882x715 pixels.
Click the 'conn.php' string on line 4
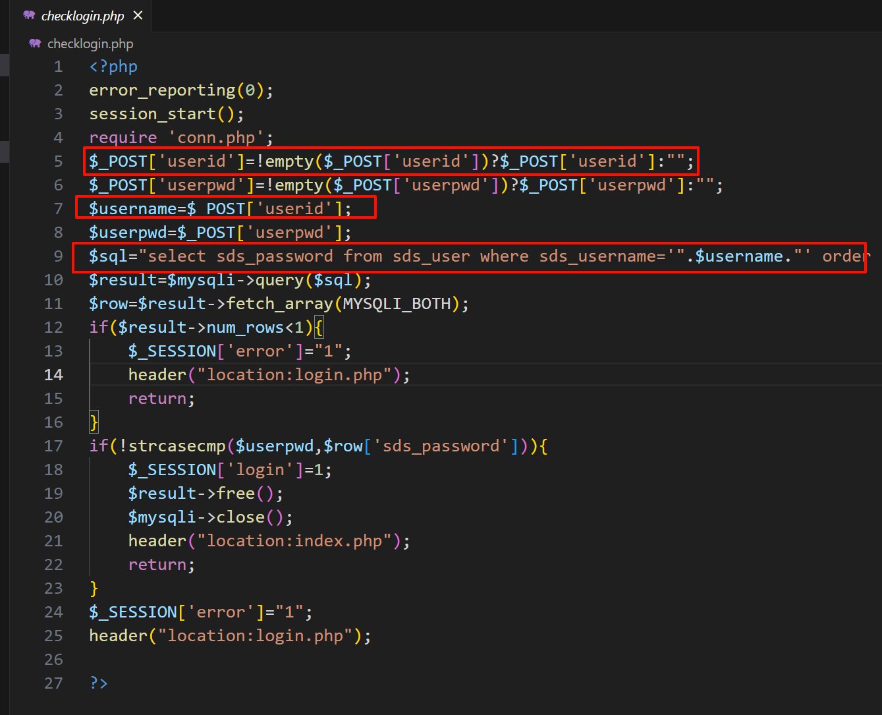tap(215, 138)
